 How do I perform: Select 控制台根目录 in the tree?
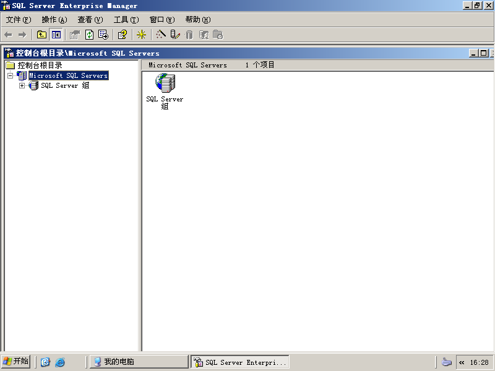point(40,66)
